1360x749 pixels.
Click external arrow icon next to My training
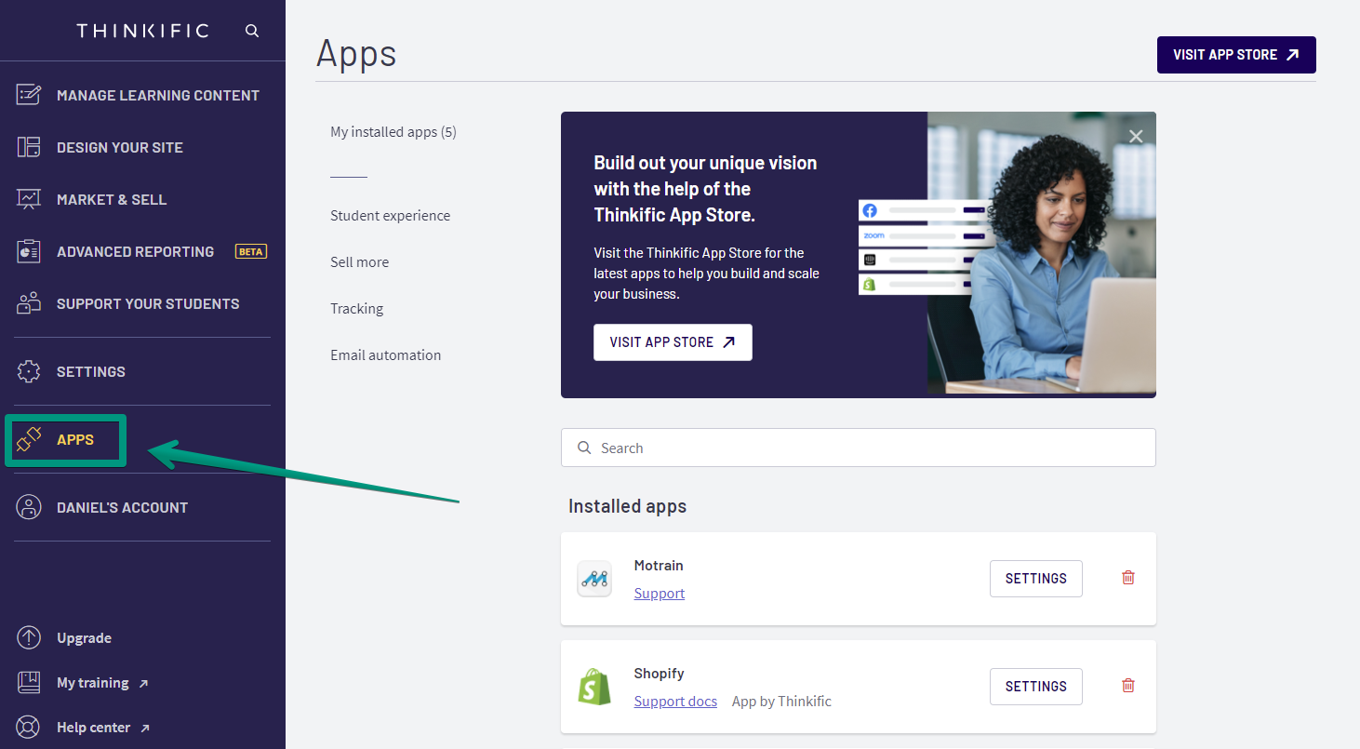[x=143, y=684]
